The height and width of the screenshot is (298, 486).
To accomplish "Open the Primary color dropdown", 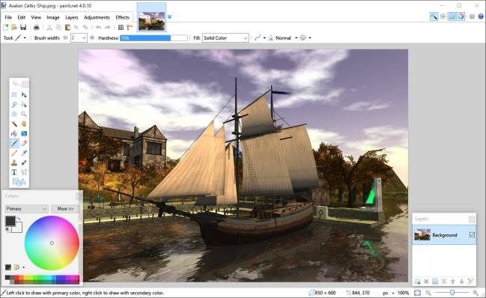I will [x=26, y=209].
